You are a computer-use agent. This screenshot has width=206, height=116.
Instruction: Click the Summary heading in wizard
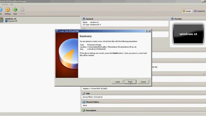click(86, 36)
